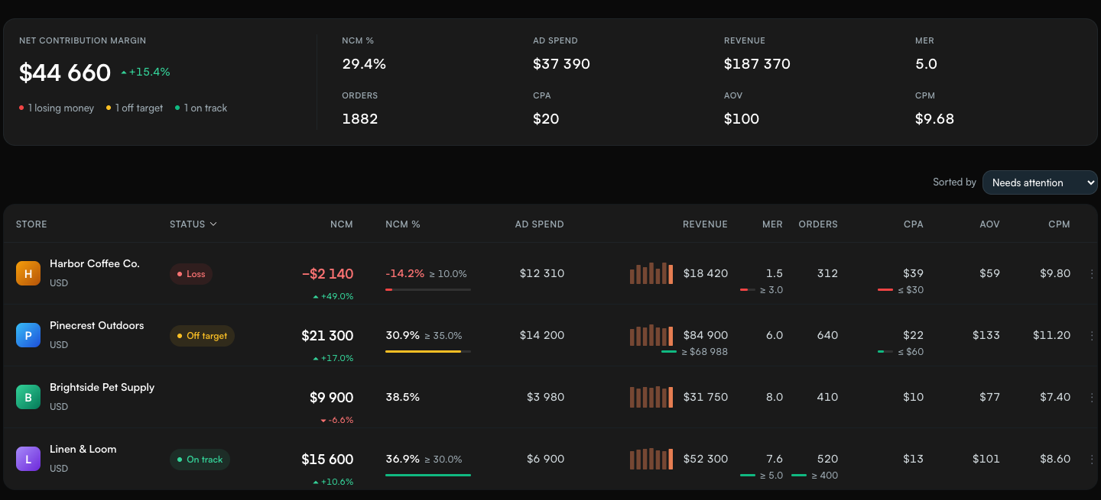Image resolution: width=1101 pixels, height=500 pixels.
Task: Click the ≤ $60 CPA target
Action: click(x=911, y=352)
